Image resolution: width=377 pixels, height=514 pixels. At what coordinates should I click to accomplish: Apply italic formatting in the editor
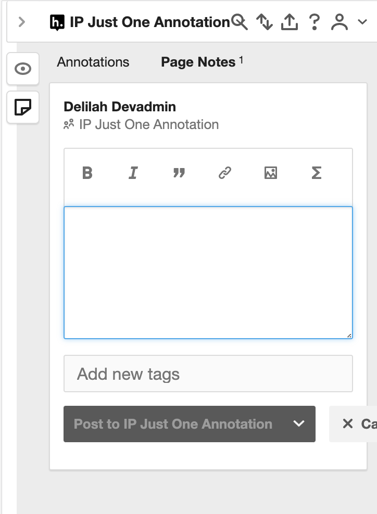click(133, 173)
